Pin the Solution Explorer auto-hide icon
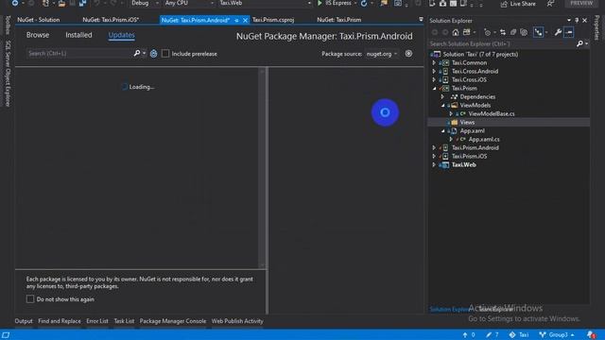This screenshot has width=605, height=340. coord(577,20)
